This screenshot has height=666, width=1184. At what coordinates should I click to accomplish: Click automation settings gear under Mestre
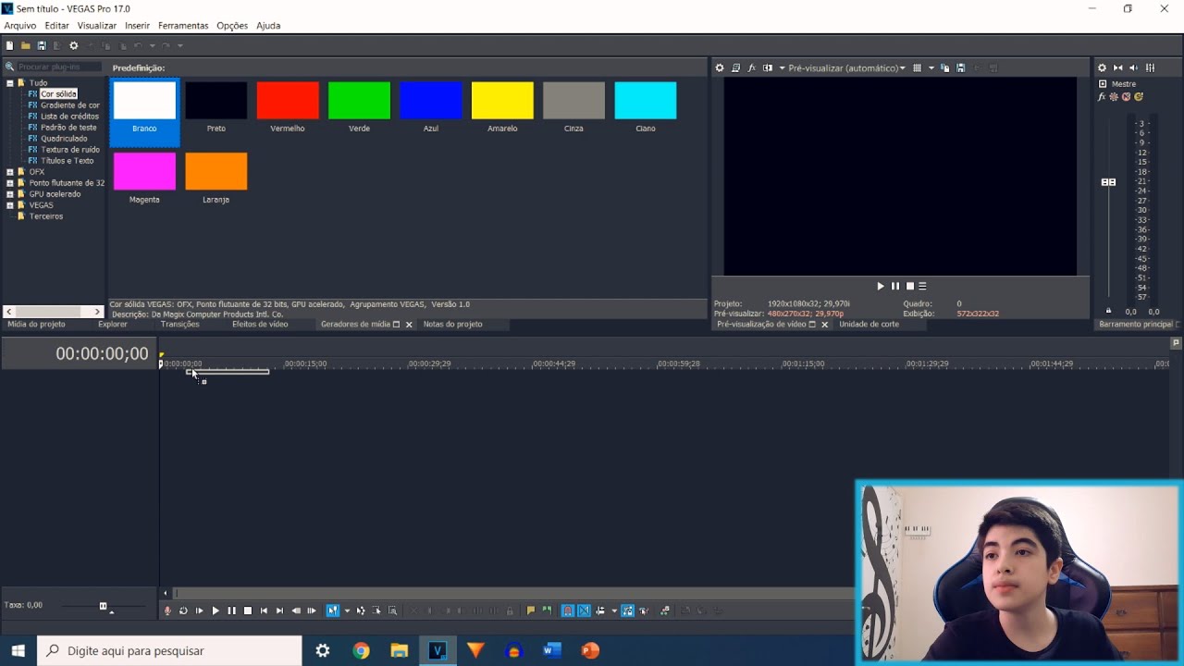(1114, 96)
